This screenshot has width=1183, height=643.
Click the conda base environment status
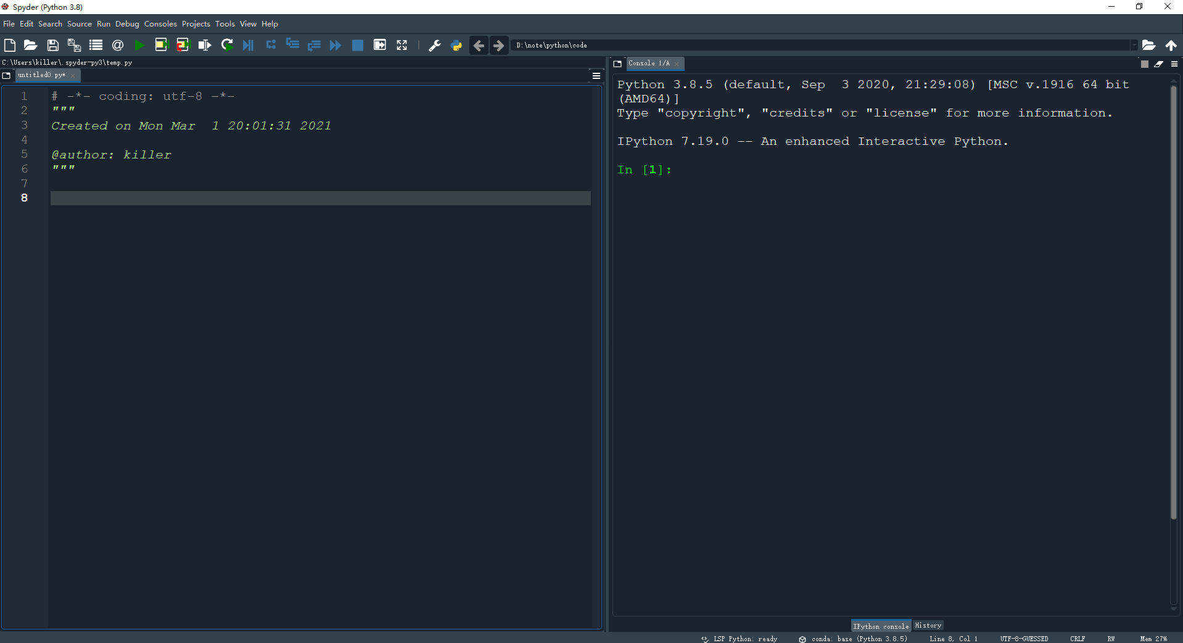click(x=853, y=639)
